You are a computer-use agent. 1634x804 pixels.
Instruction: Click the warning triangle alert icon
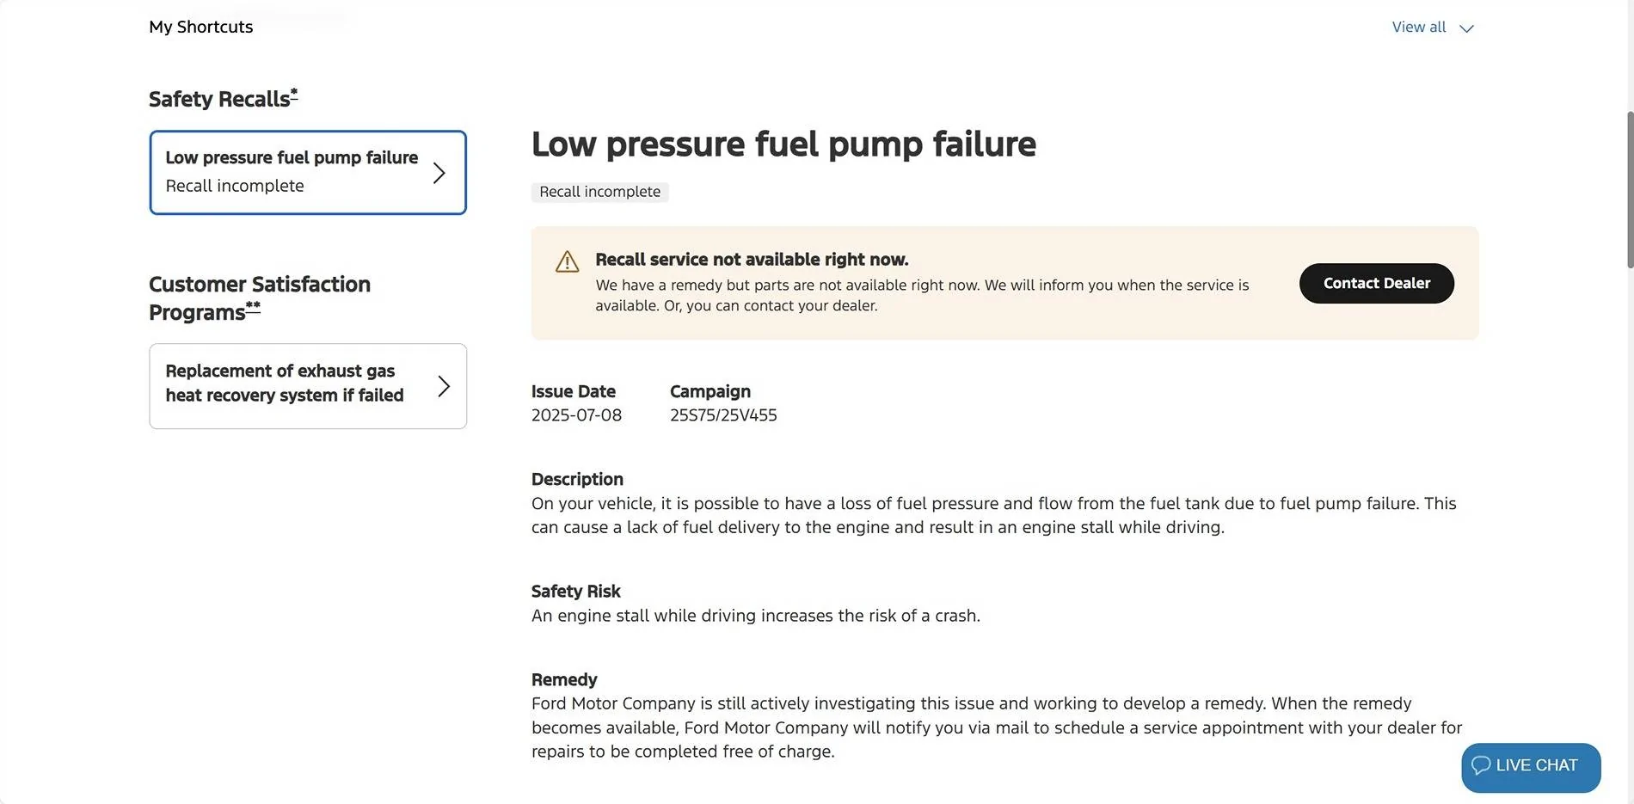568,261
